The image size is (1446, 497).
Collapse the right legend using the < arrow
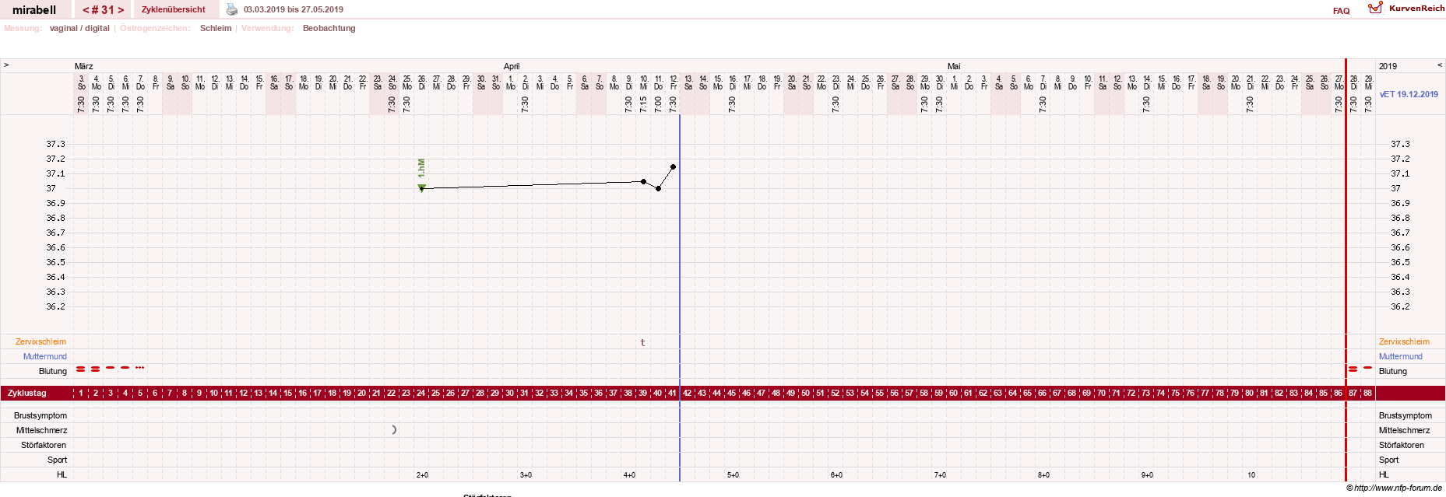[1440, 65]
